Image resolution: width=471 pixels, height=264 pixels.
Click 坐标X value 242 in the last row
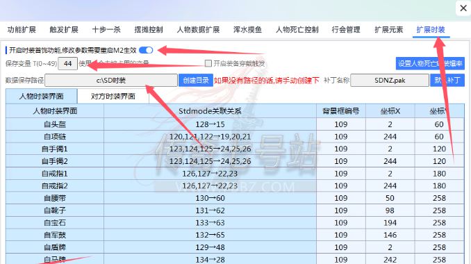pos(390,259)
